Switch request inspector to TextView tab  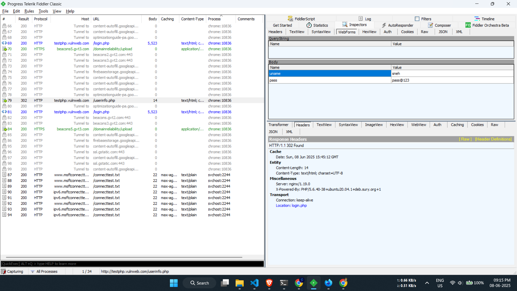coord(297,32)
